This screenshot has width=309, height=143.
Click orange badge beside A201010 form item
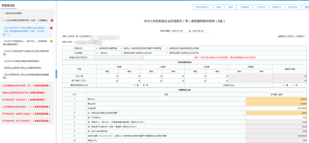(x=51, y=41)
